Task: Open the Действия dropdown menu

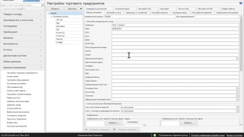Action: click(x=74, y=9)
